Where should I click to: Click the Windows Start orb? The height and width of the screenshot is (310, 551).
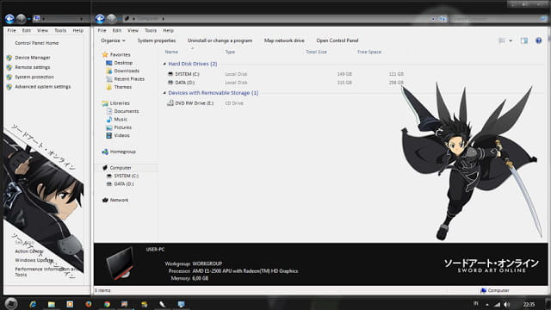click(x=11, y=303)
